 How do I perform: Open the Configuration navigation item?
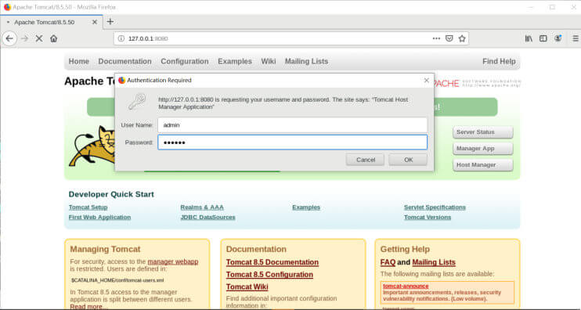coord(185,62)
